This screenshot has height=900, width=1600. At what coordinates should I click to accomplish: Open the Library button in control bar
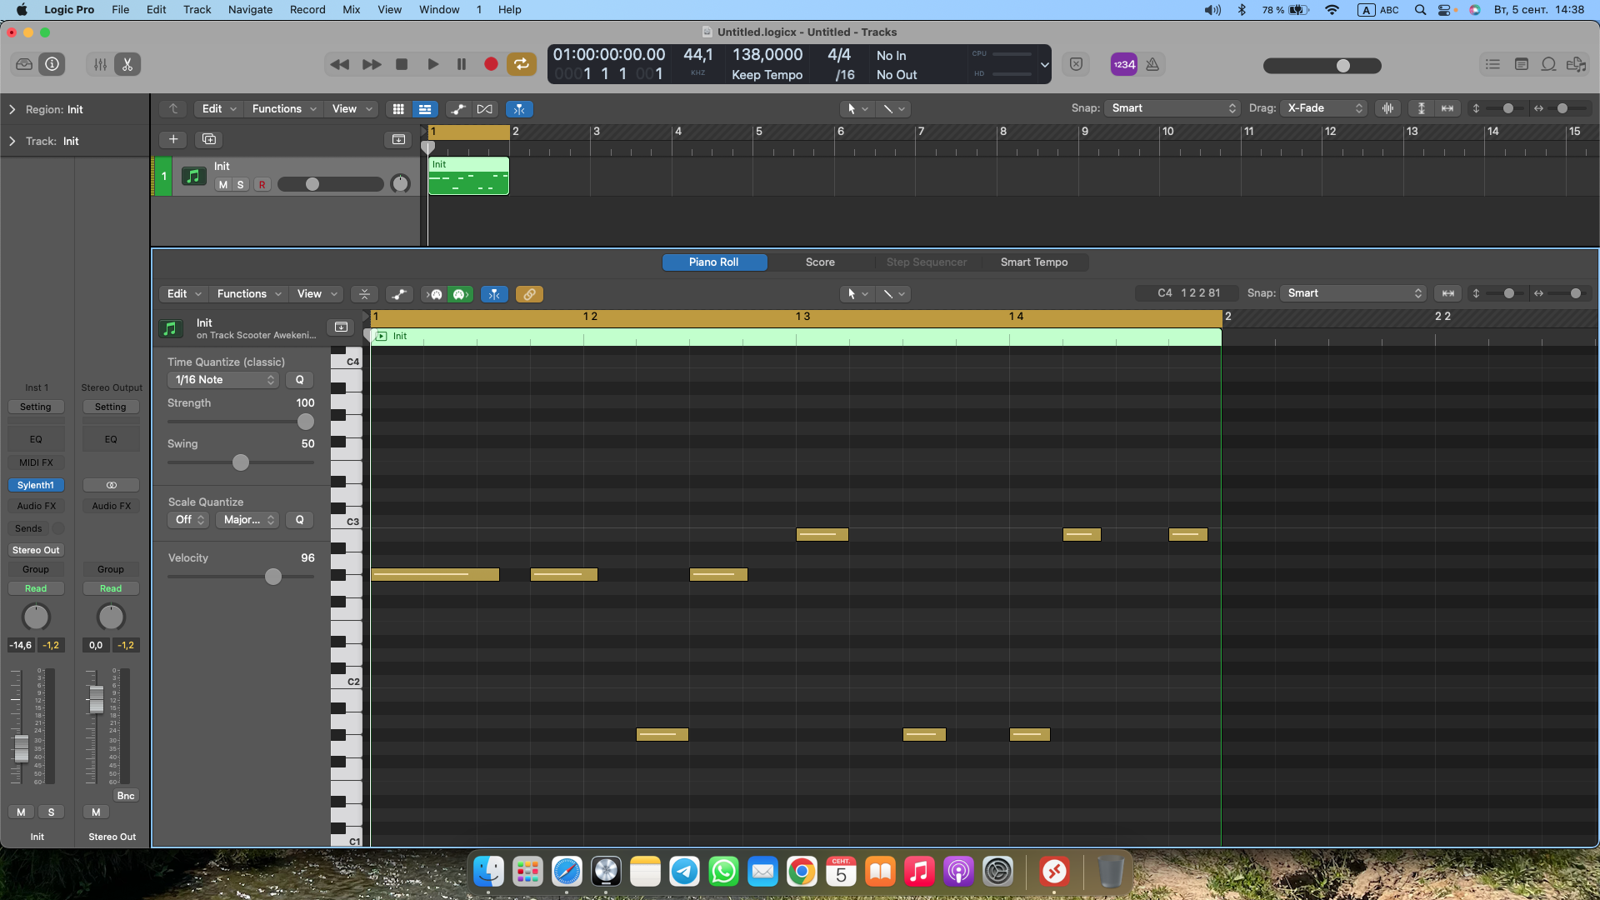click(24, 64)
